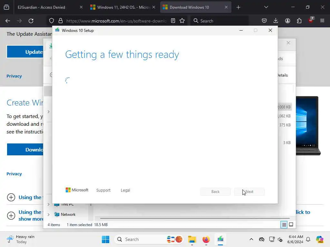330x247 pixels.
Task: Open Firefox application hamburger menu
Action: [322, 21]
